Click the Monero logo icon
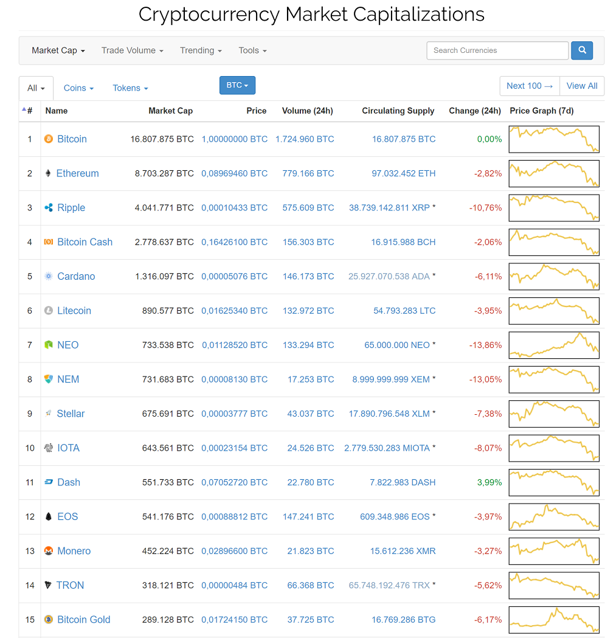Image resolution: width=608 pixels, height=638 pixels. (49, 551)
